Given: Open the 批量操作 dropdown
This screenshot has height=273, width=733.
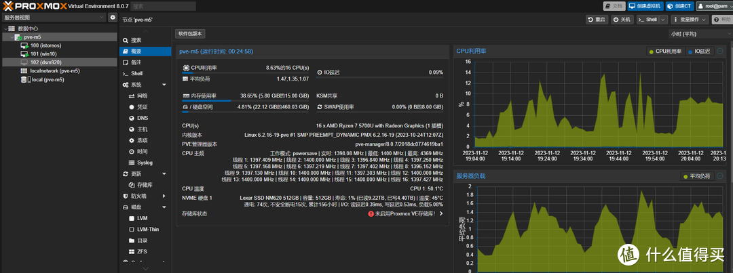Looking at the screenshot, I should pos(690,20).
